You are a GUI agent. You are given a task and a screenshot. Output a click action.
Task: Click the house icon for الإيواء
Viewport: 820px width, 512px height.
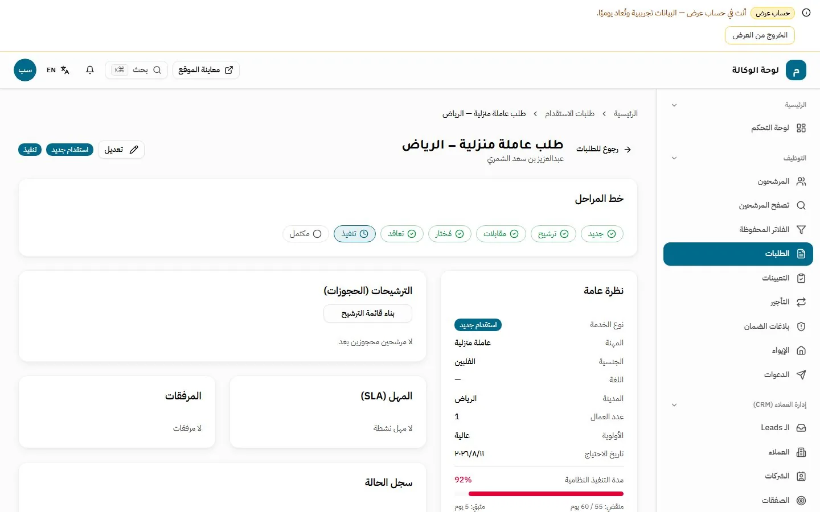pyautogui.click(x=801, y=350)
